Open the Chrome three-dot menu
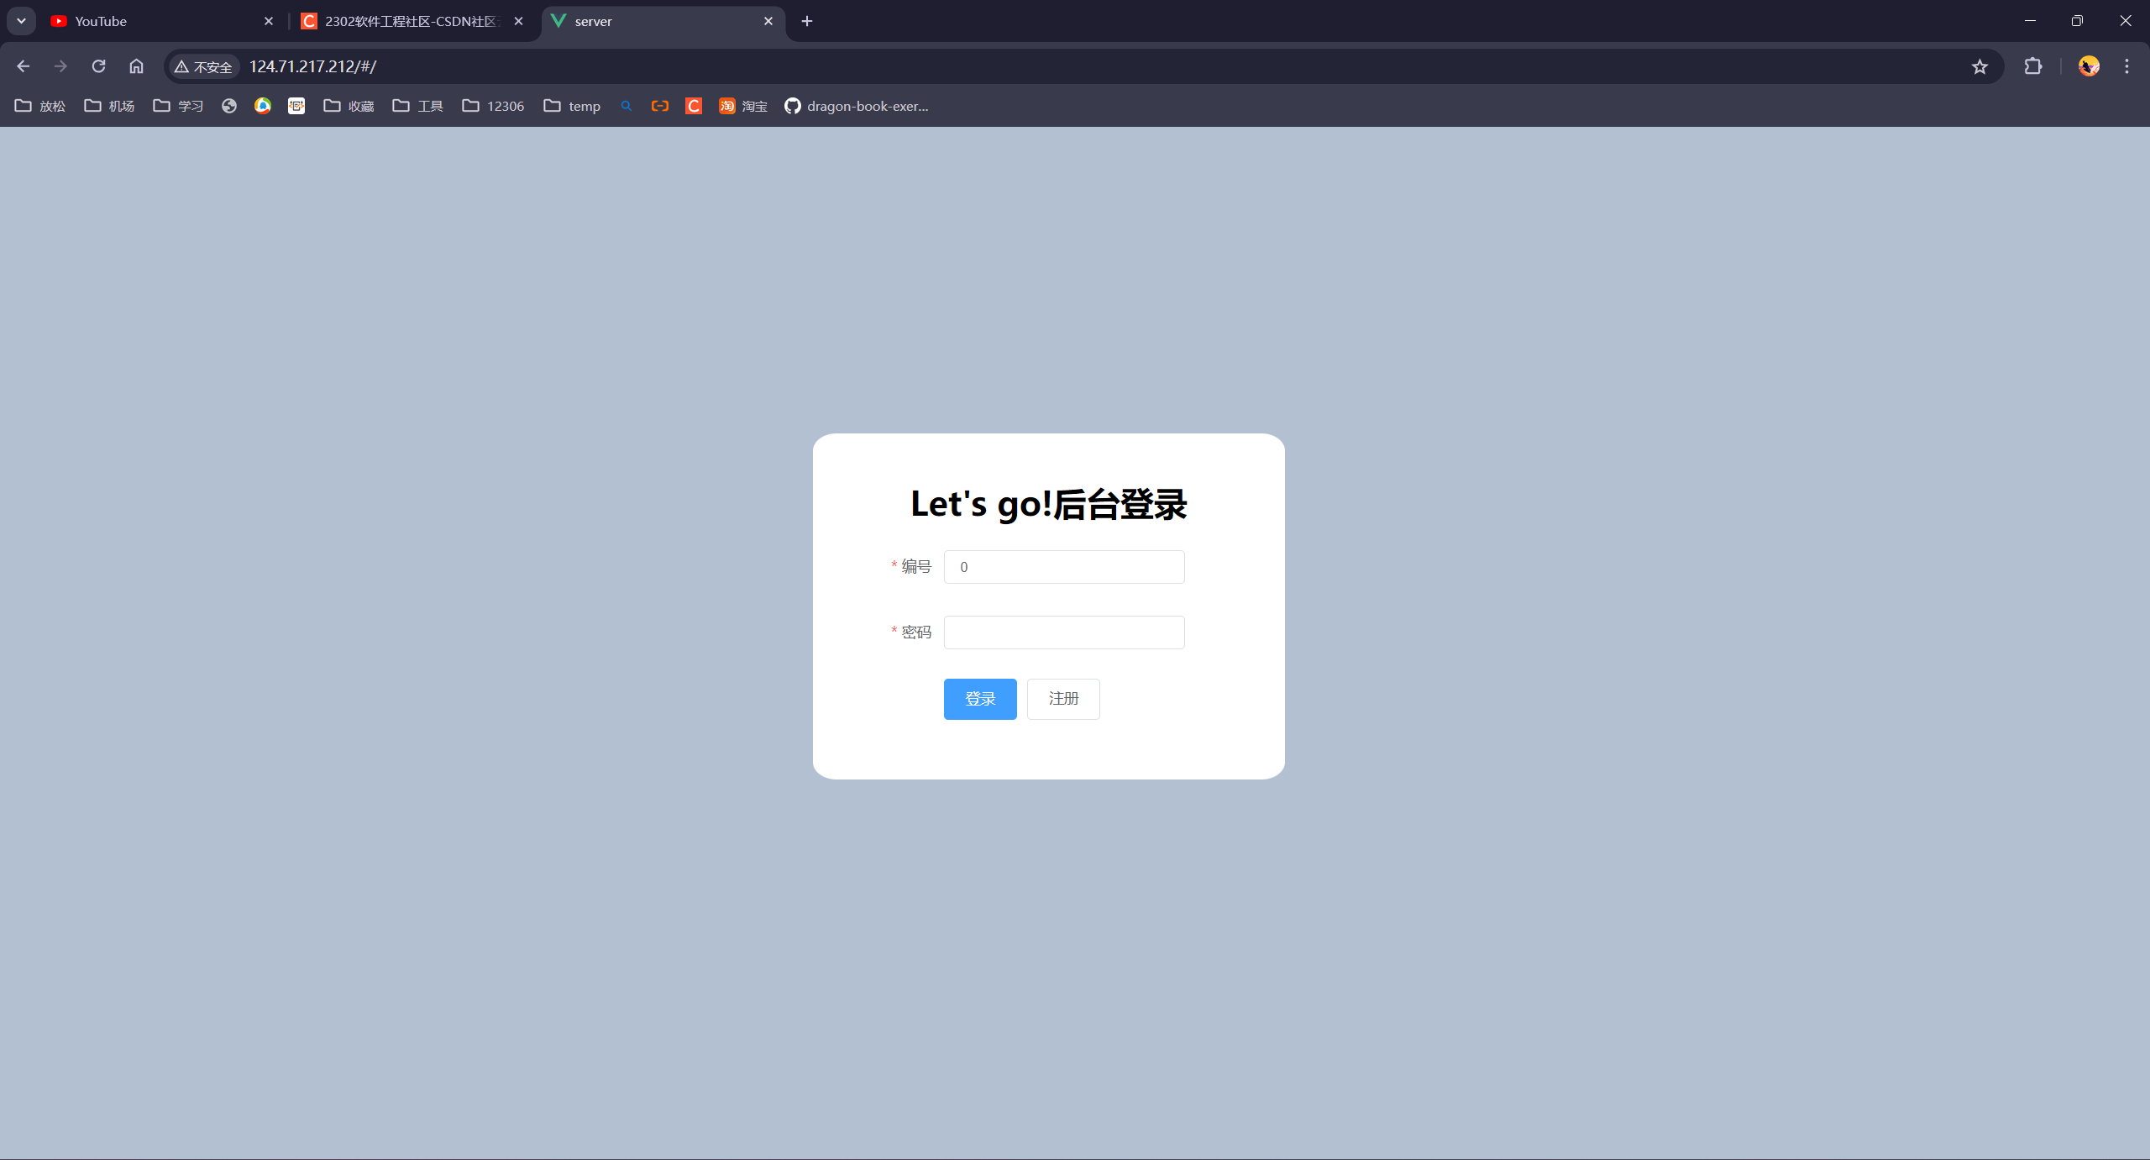This screenshot has height=1160, width=2150. 2126,66
